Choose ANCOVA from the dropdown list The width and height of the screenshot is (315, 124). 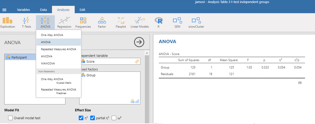click(47, 56)
